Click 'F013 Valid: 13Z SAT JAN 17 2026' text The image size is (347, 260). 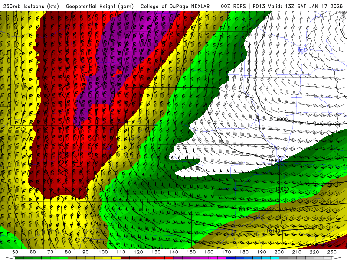[298, 6]
